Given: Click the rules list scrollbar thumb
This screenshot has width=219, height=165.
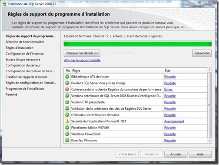Looking at the screenshot, I should (x=209, y=105).
